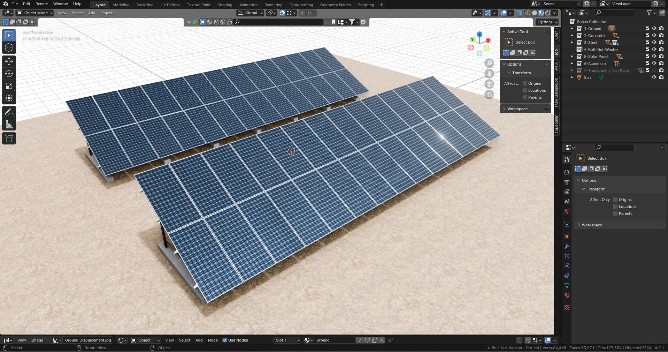This screenshot has height=352, width=668.
Task: Open the Render properties tab icon
Action: 567,172
